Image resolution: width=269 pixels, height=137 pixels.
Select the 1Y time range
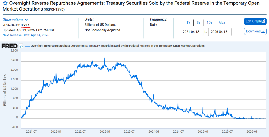188,23
